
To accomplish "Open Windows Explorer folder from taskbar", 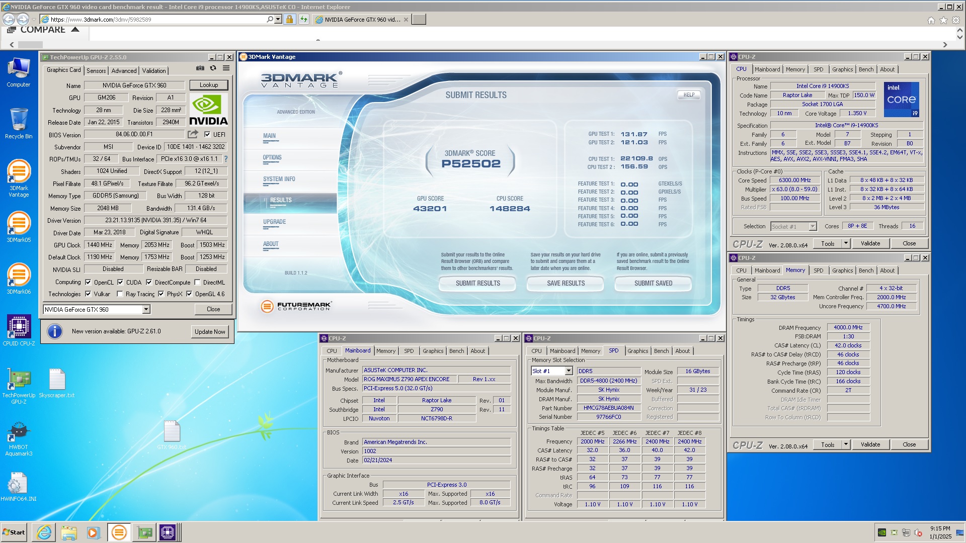I will [x=69, y=532].
